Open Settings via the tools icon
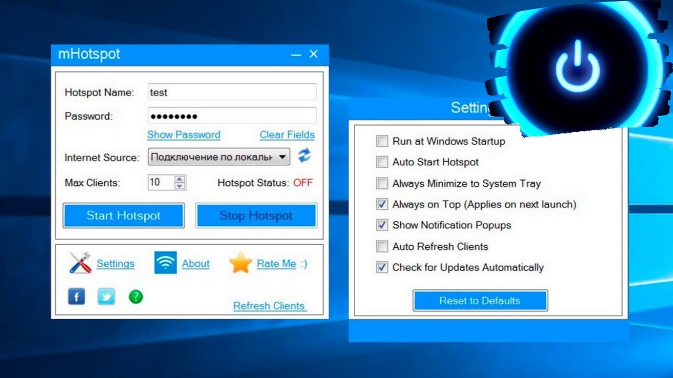673x378 pixels. [80, 263]
